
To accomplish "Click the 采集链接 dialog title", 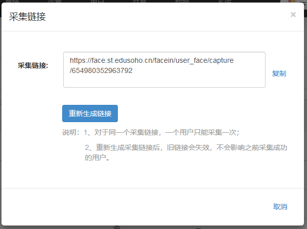I will tap(27, 17).
